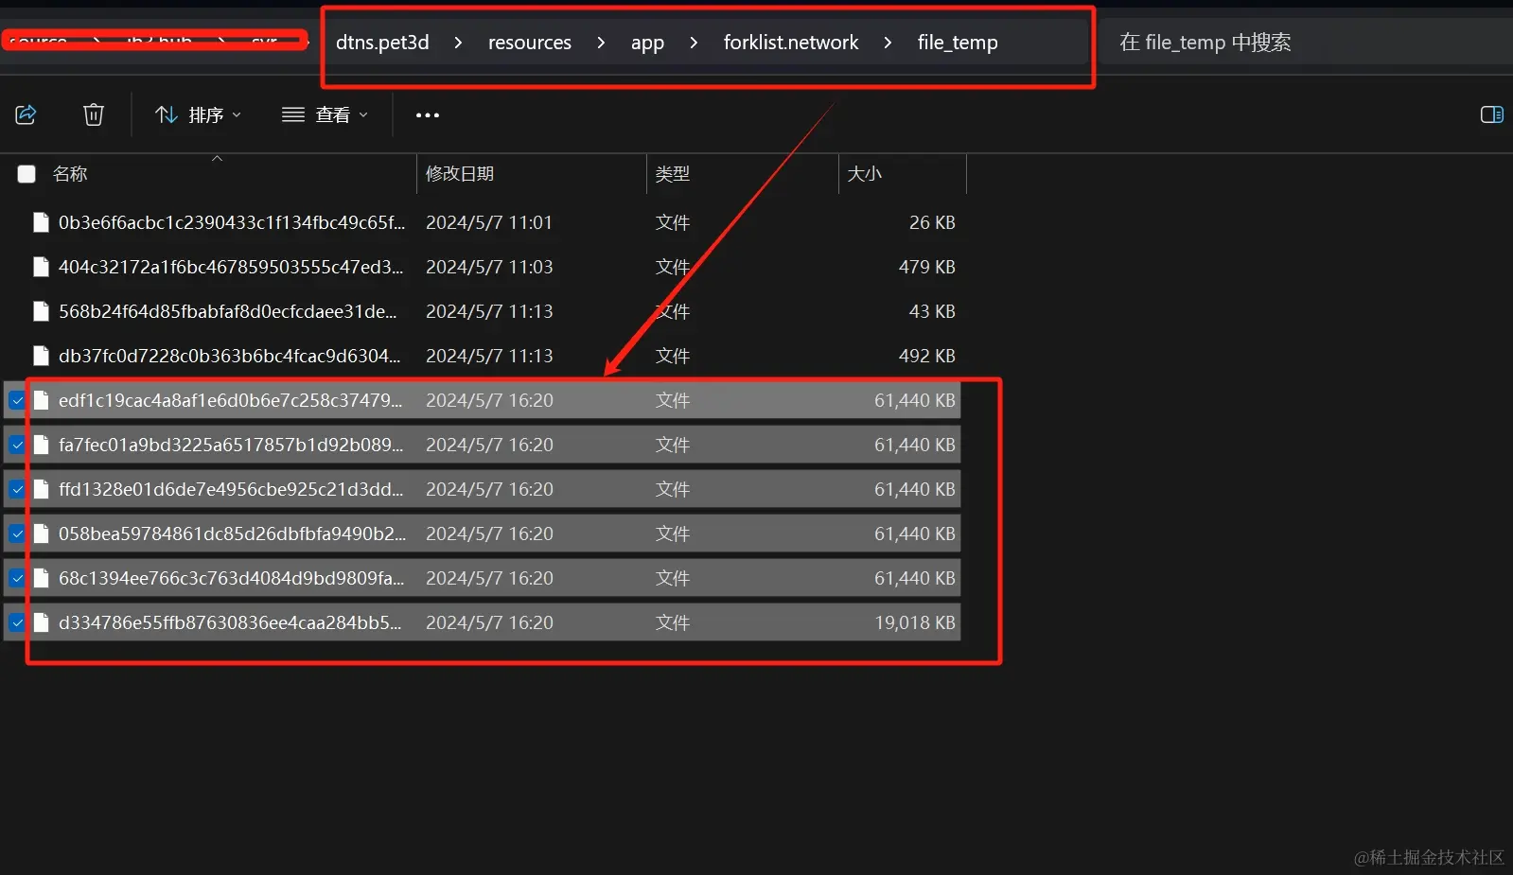Screen dimensions: 1513x875
Task: Sort by 名称 column header
Action: pyautogui.click(x=70, y=174)
